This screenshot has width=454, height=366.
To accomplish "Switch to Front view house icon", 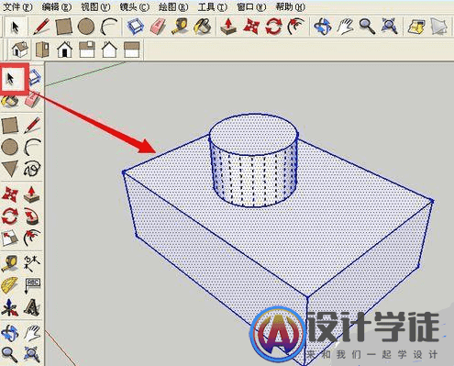I will [64, 50].
